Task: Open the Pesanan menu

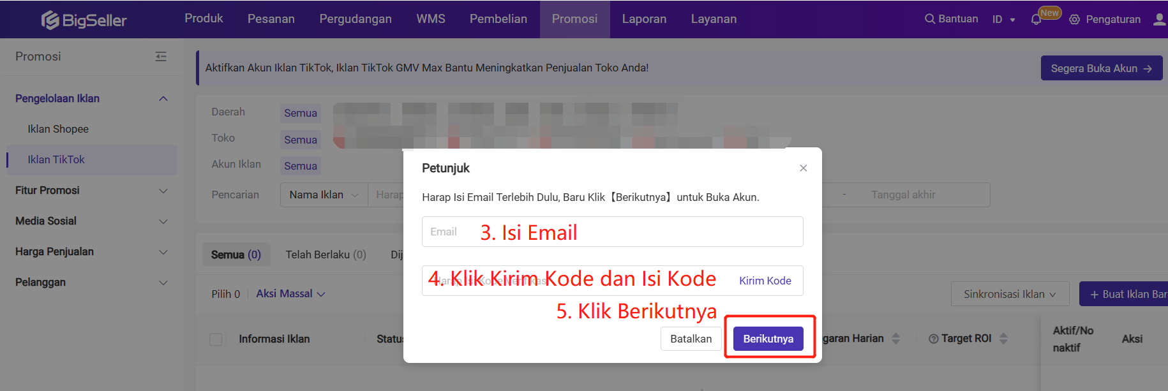Action: click(x=271, y=19)
